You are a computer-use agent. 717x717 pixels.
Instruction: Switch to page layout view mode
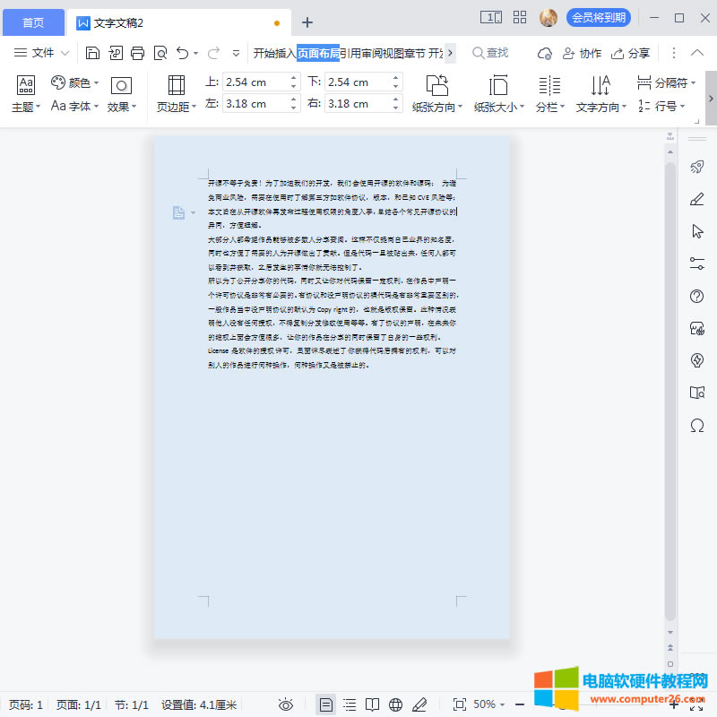coord(326,704)
